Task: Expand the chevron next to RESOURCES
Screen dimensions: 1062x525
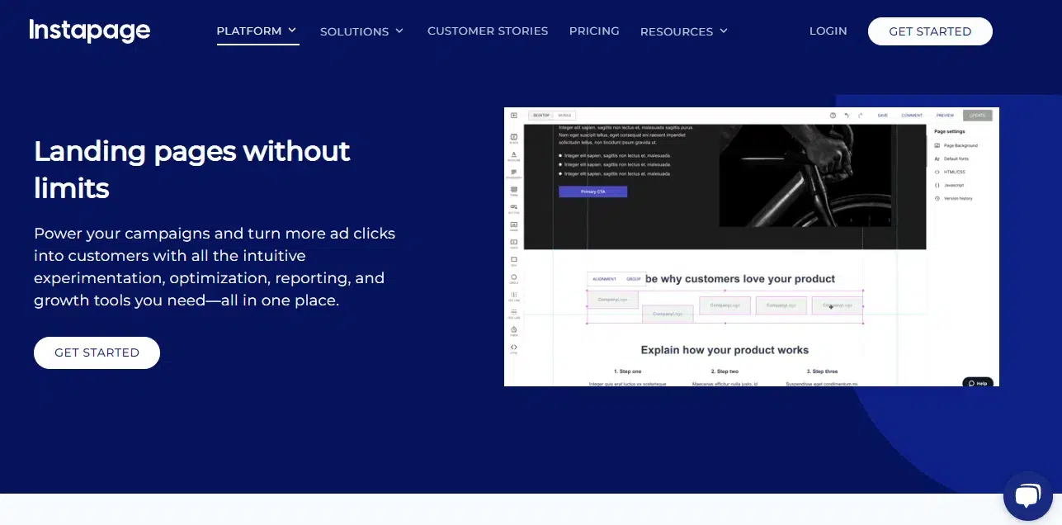Action: pos(724,31)
